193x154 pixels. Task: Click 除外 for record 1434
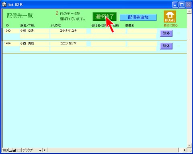pyautogui.click(x=166, y=46)
